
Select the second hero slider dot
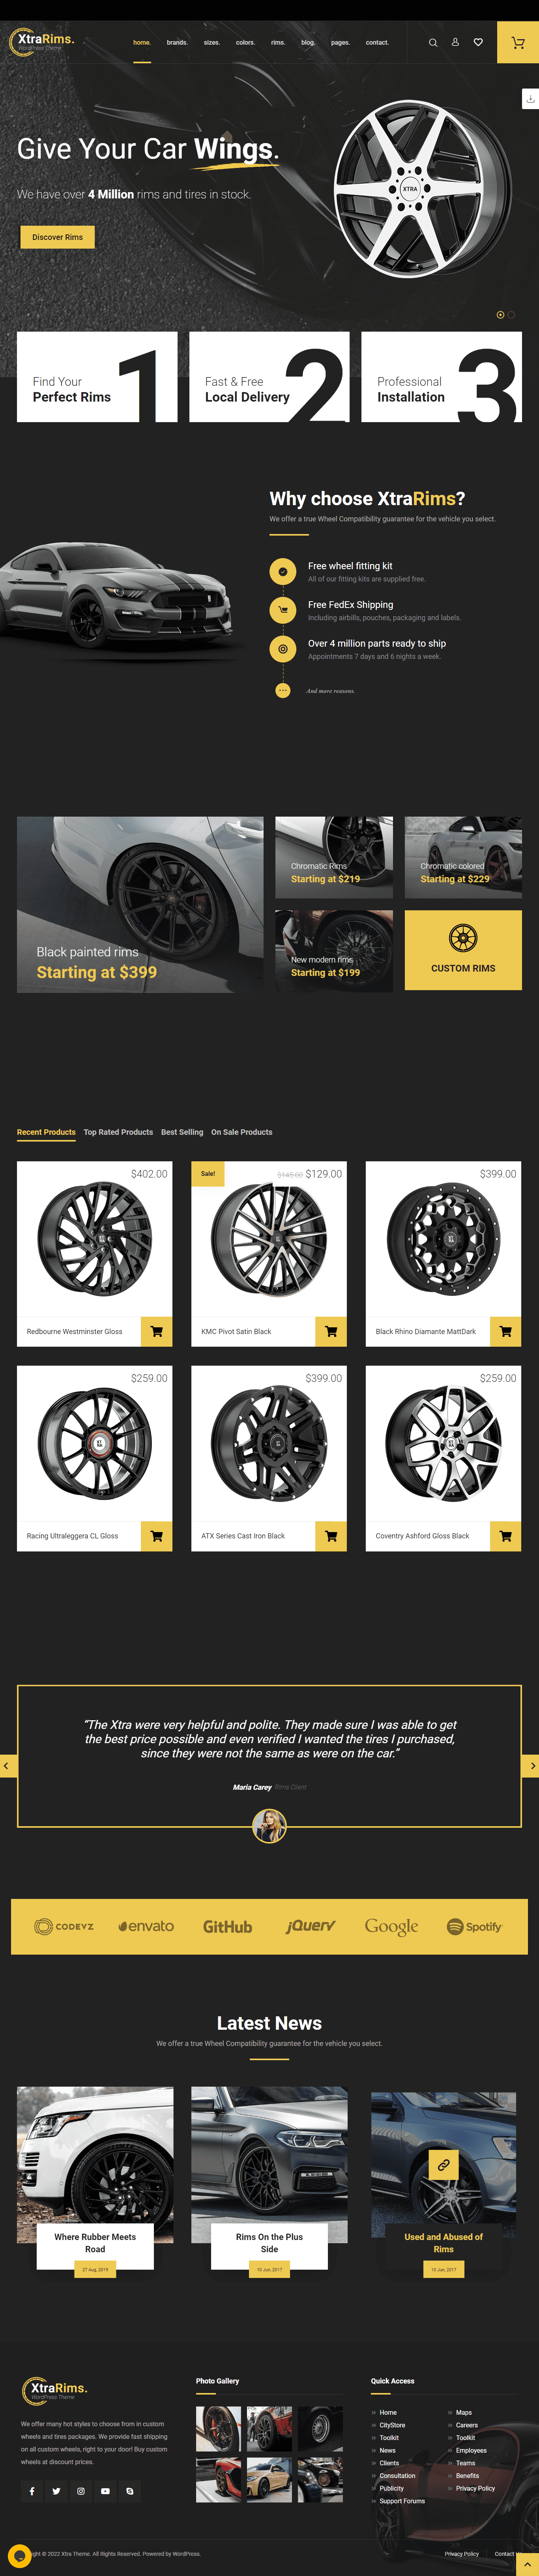point(511,315)
